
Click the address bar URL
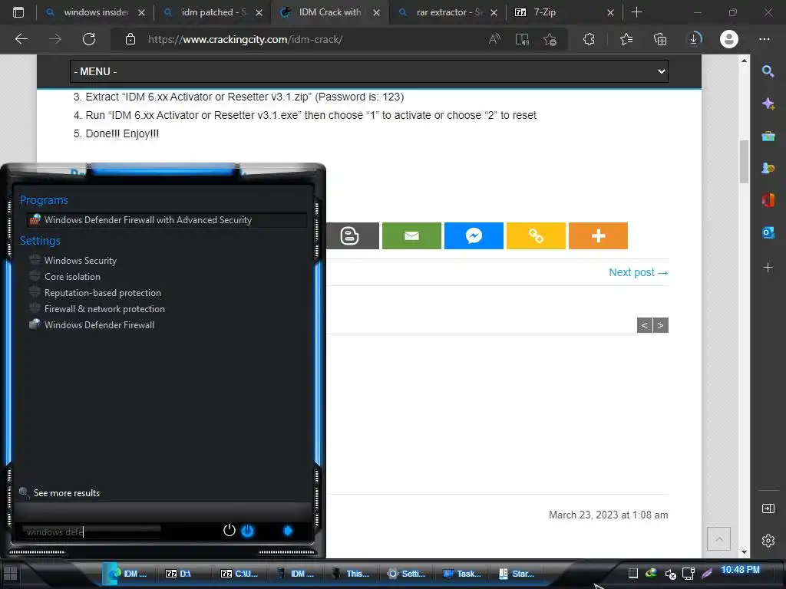[x=245, y=39]
